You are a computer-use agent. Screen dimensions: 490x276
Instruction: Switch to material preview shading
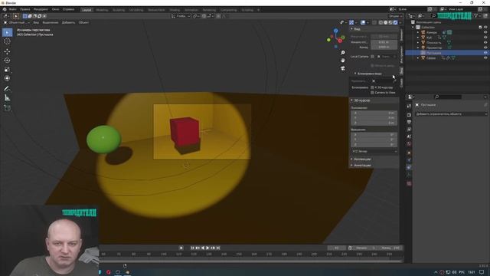coord(390,22)
